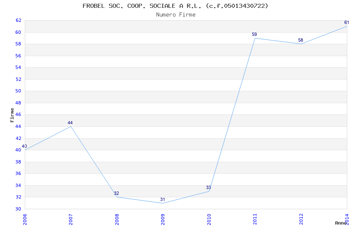Select the data label 31 for 2009
The height and width of the screenshot is (227, 351).
(x=163, y=199)
